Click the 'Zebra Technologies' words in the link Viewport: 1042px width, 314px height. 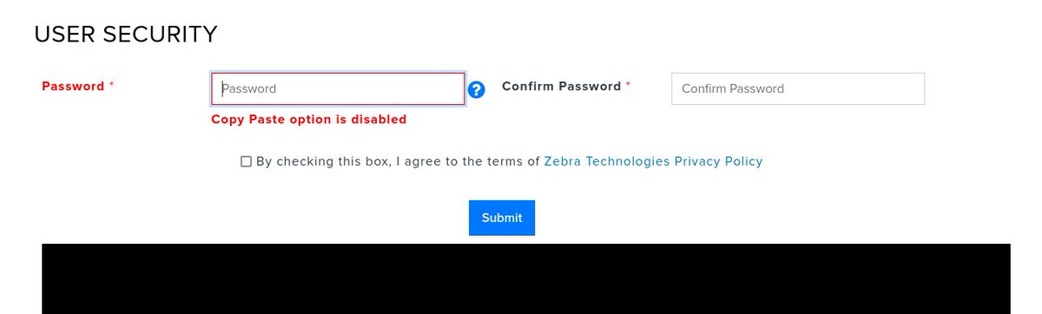607,161
